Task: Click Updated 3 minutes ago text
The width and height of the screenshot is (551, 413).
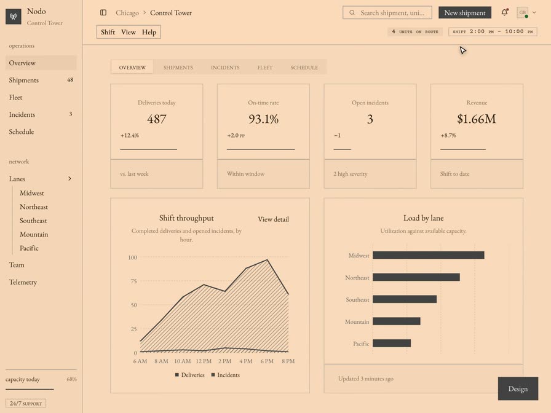Action: tap(366, 379)
